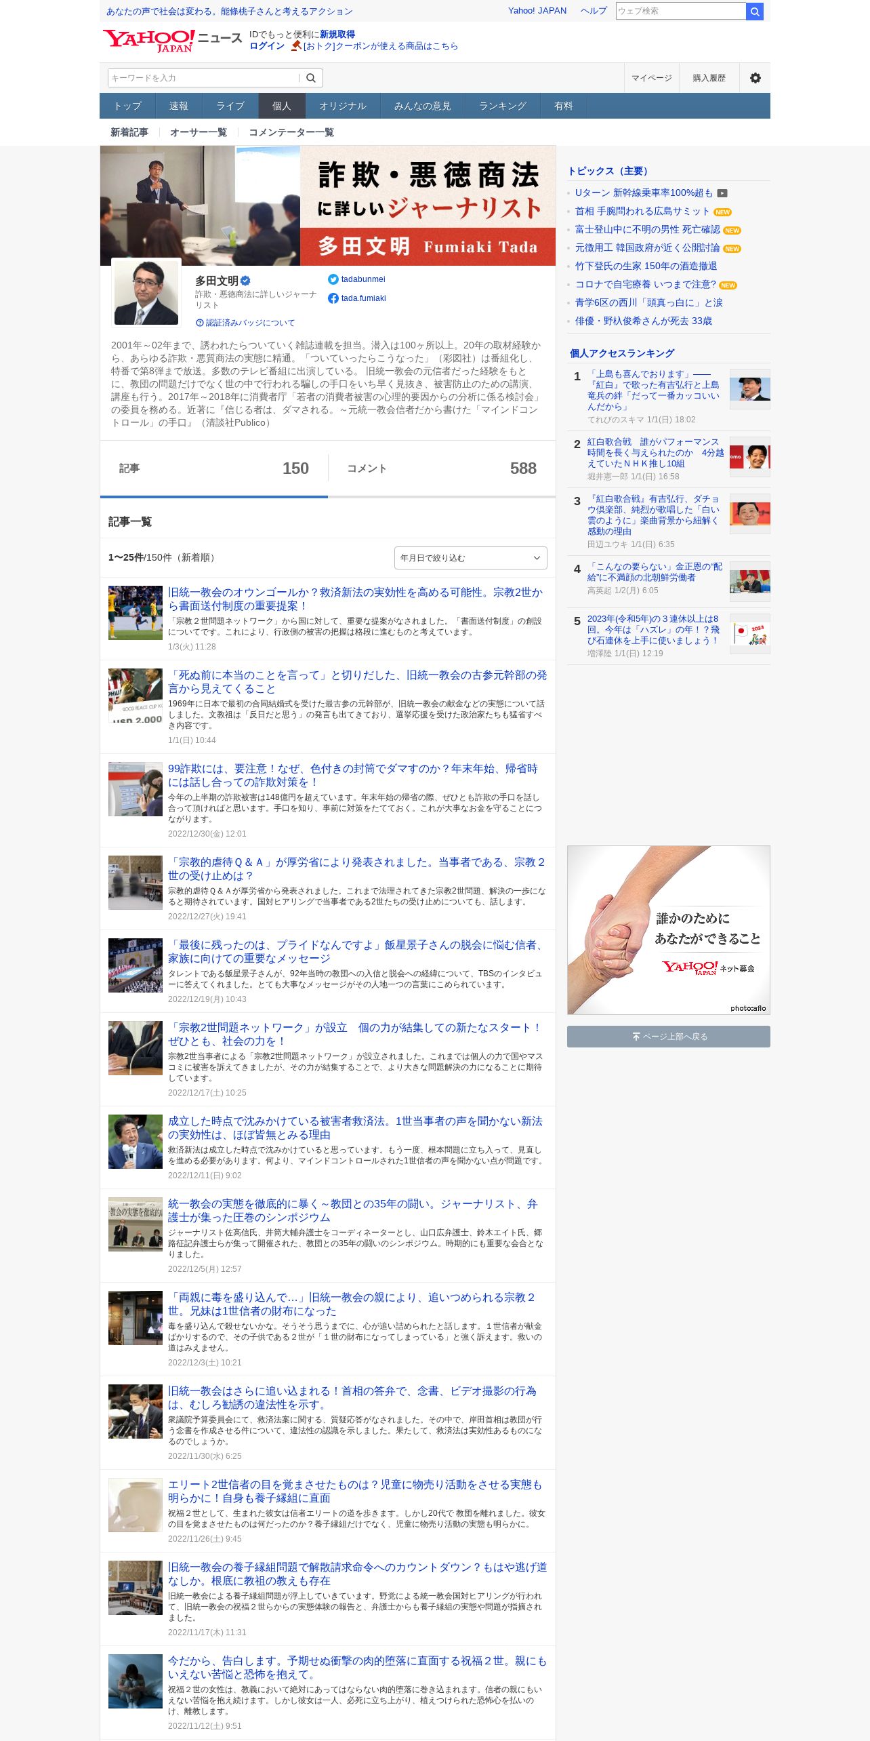The width and height of the screenshot is (870, 1741).
Task: Click the ページ上部へ戻る button
Action: pos(669,1037)
